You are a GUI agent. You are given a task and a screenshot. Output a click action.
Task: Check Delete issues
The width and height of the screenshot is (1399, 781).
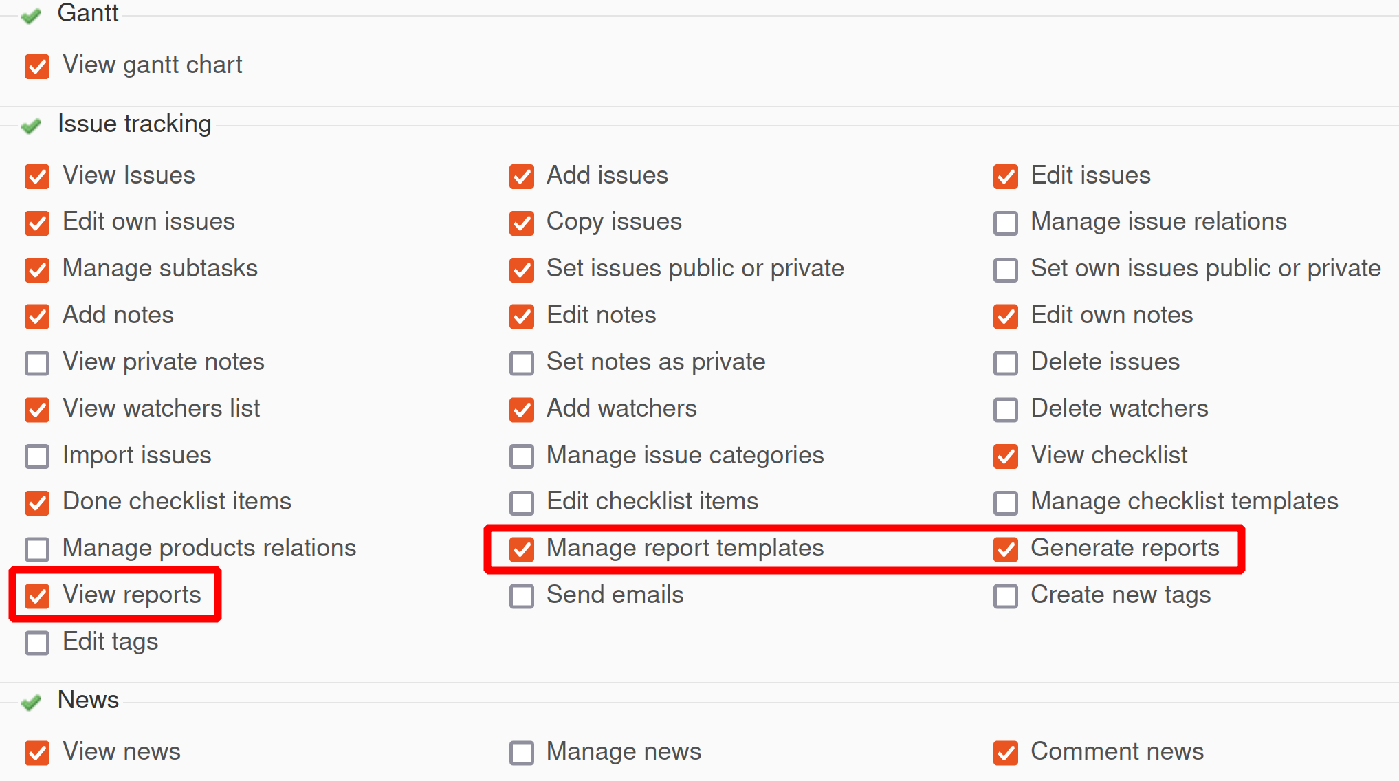1005,363
